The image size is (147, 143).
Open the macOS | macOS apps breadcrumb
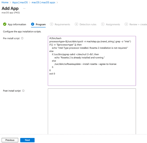pos(43,2)
